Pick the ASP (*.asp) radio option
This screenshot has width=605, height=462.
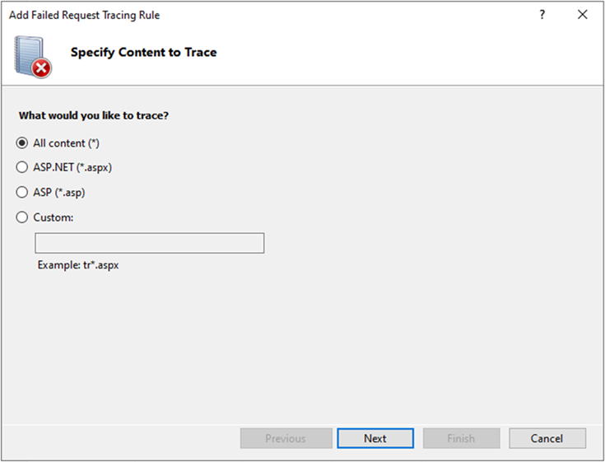22,192
